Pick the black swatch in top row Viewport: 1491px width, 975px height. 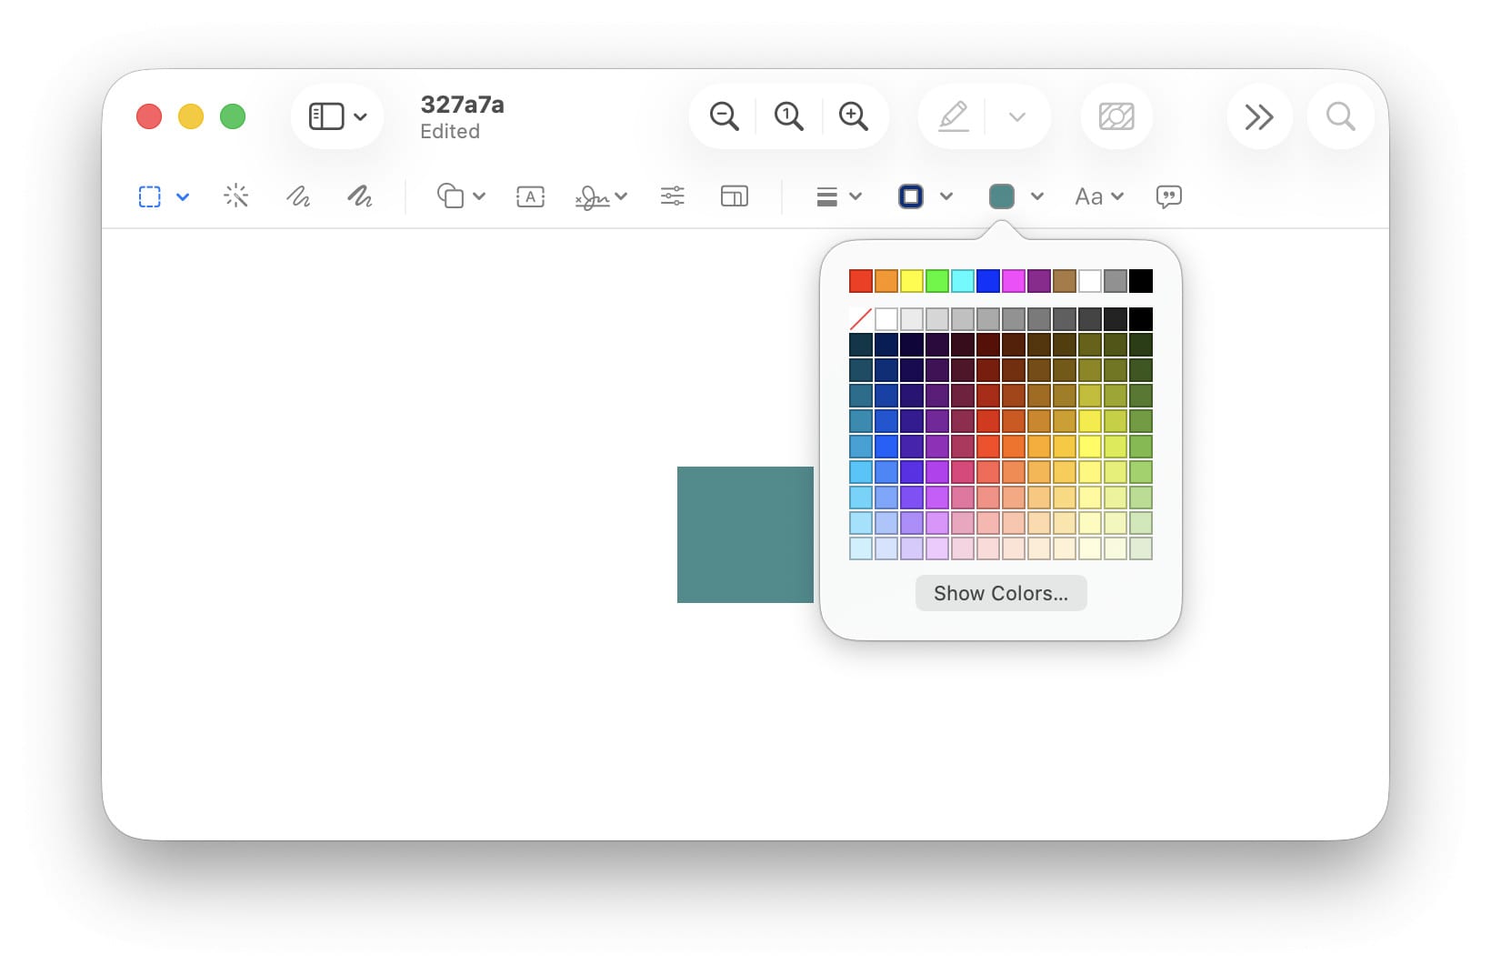click(1141, 281)
